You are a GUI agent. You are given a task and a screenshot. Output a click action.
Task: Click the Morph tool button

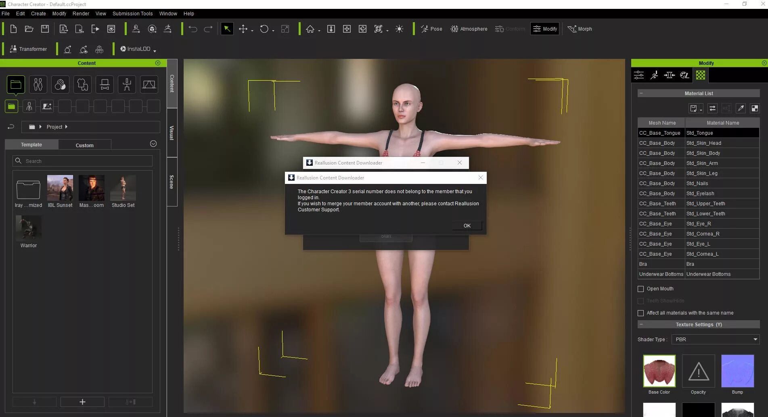click(x=580, y=29)
